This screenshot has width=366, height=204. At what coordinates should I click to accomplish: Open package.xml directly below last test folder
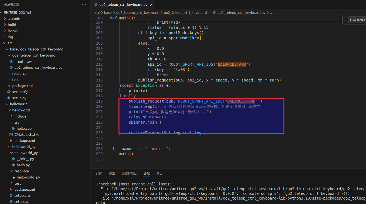pos(25,189)
